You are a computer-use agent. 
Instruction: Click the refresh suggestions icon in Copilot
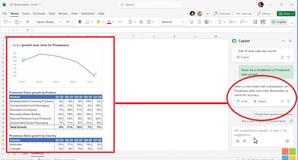click(x=291, y=121)
